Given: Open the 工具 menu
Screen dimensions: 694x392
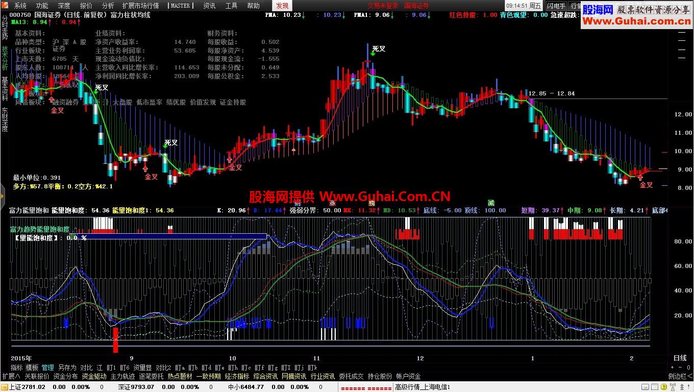Looking at the screenshot, I should [x=231, y=6].
